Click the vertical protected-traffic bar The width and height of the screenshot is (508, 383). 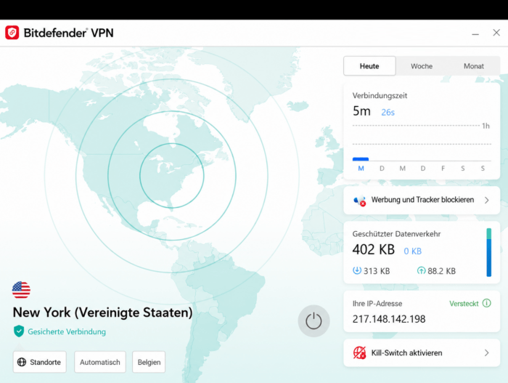[488, 252]
